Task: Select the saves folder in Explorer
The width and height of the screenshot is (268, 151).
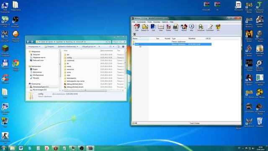Action: pyautogui.click(x=69, y=72)
